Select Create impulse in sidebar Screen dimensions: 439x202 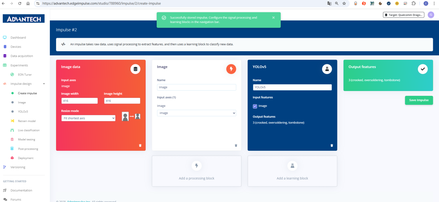point(27,93)
